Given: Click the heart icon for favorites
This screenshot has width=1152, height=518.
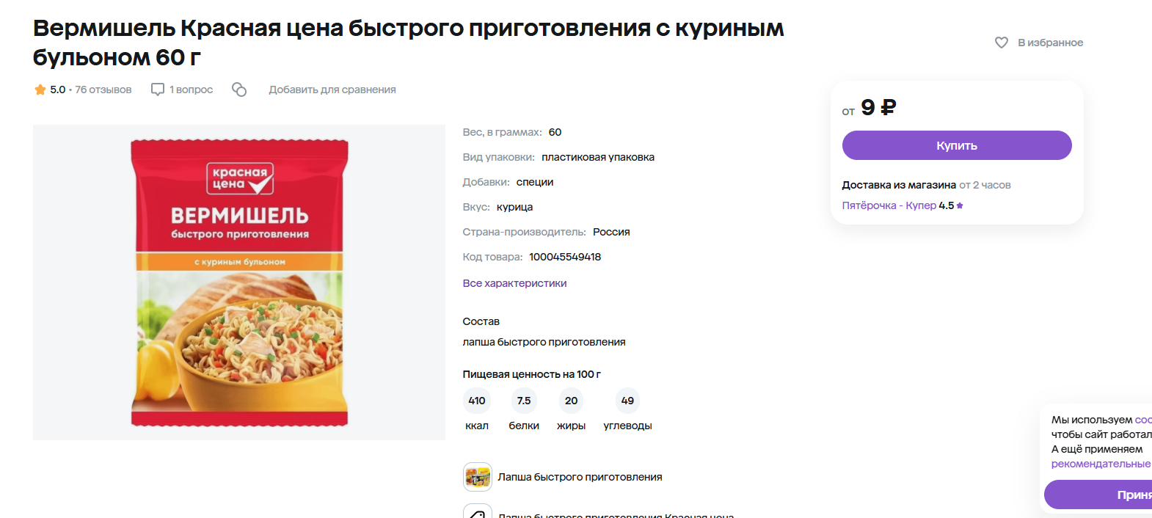Looking at the screenshot, I should click(1001, 43).
